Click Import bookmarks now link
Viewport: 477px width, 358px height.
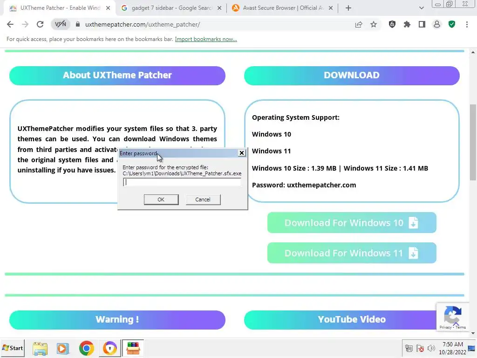tap(205, 39)
